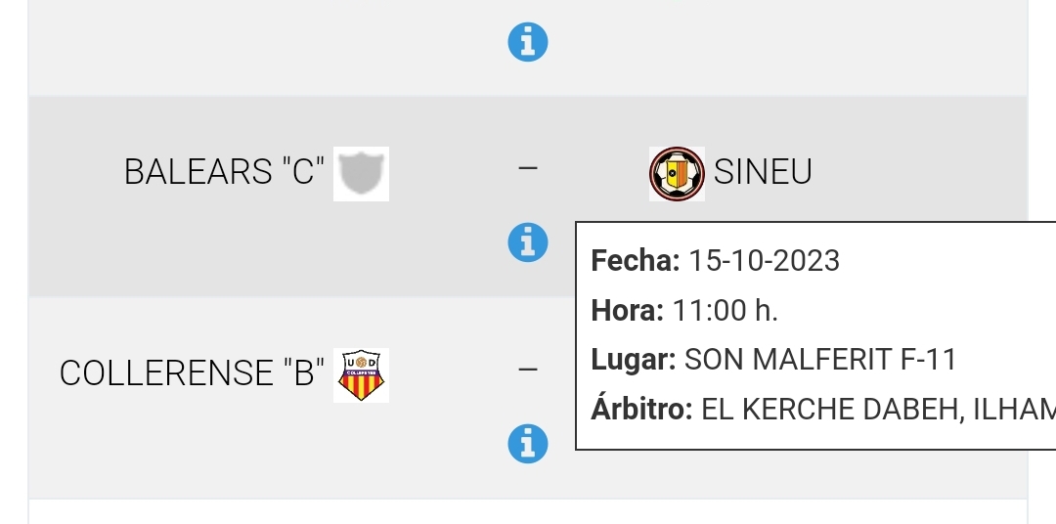Click the Sineu club crest
This screenshot has height=524, width=1056.
click(677, 174)
